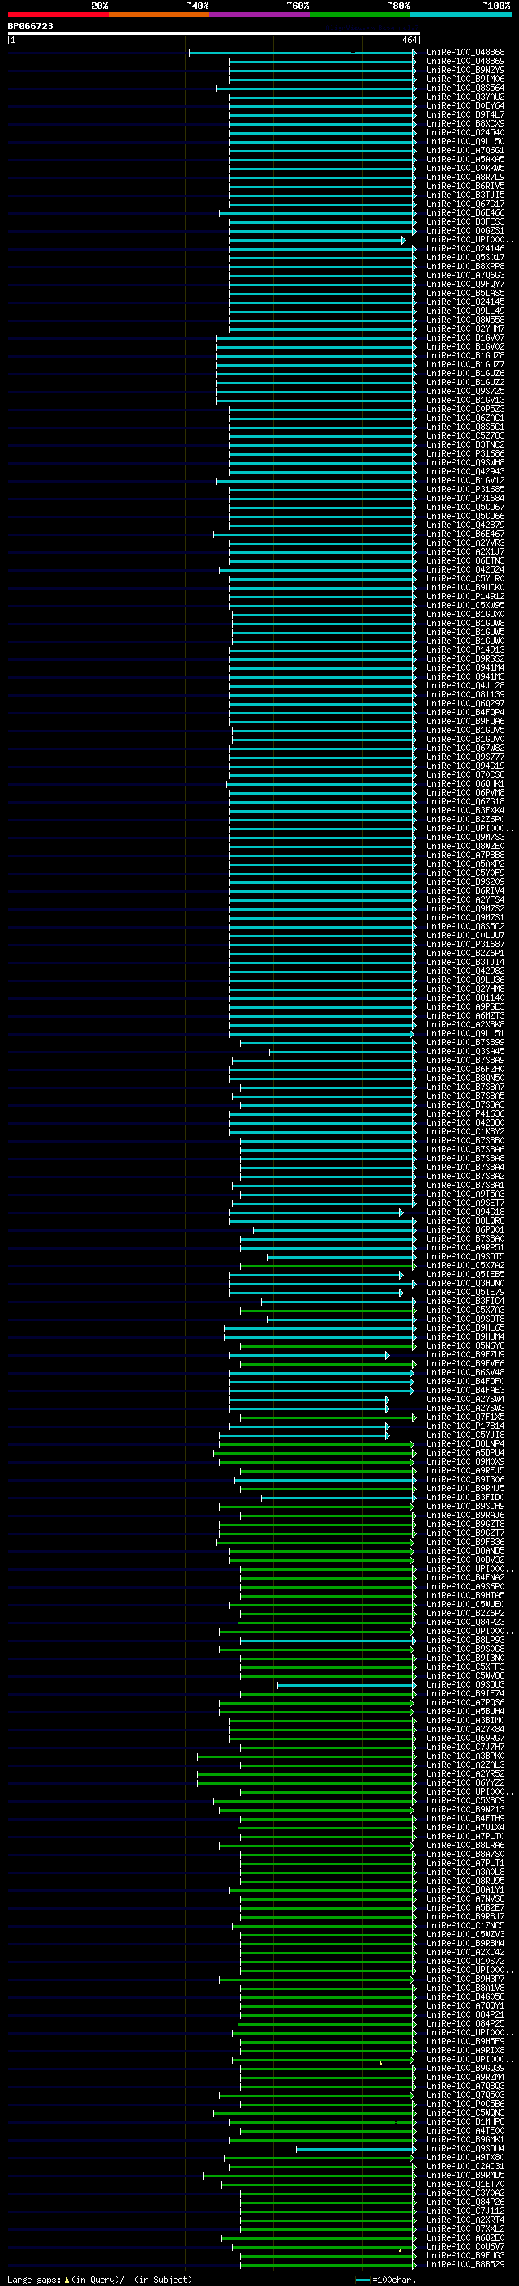519x2286 pixels.
Task: Select the UniRef100_Q94G18 label
Action: coord(465,1212)
